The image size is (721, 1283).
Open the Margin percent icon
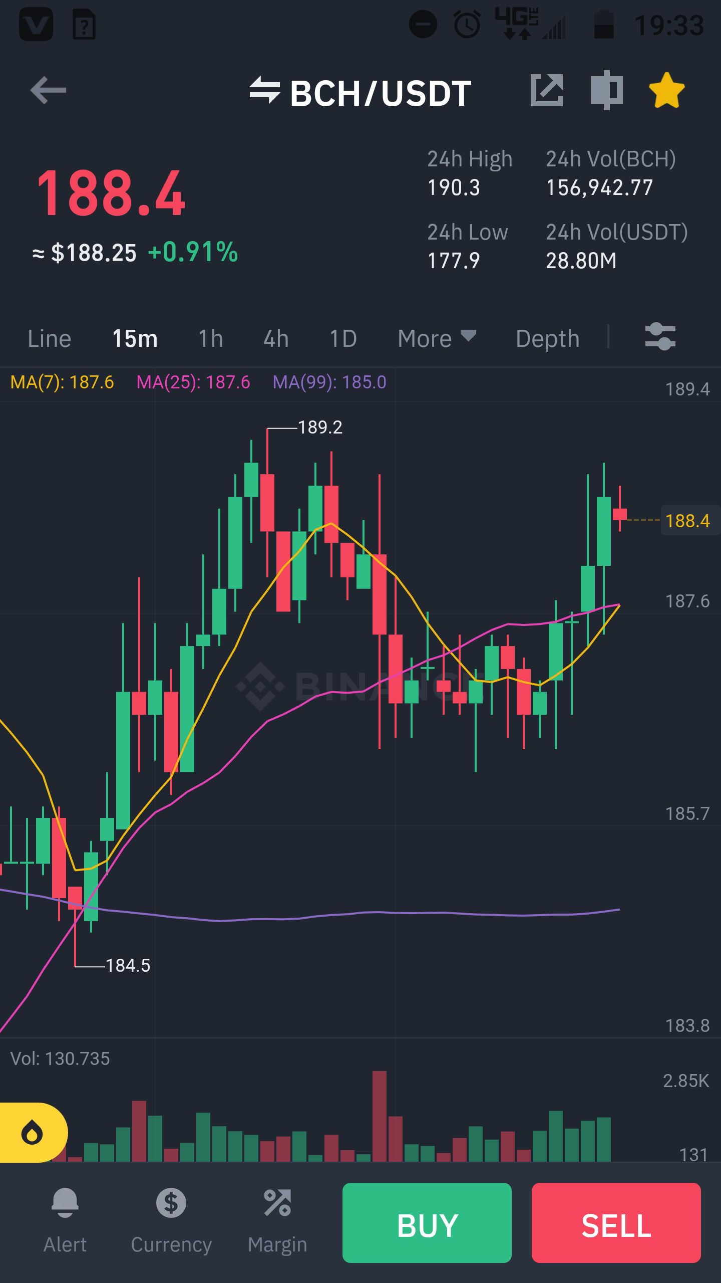[277, 1203]
